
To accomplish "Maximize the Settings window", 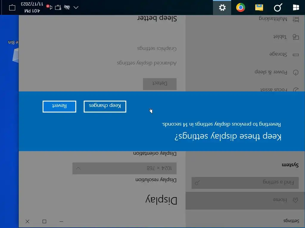I will [44, 221].
